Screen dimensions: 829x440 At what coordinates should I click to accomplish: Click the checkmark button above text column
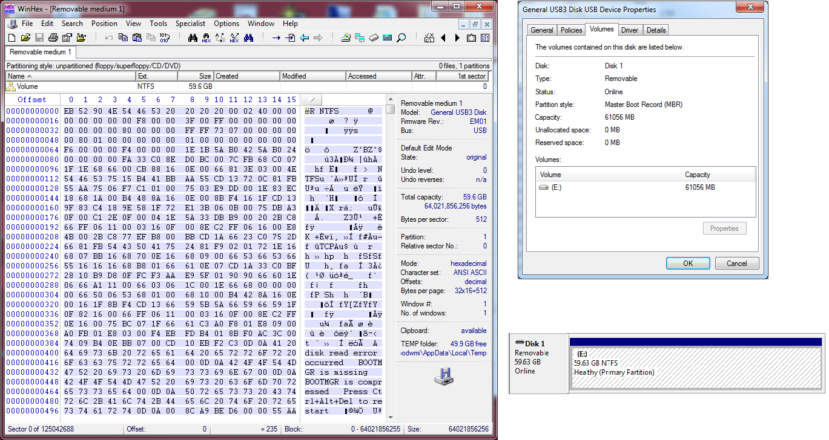(312, 99)
